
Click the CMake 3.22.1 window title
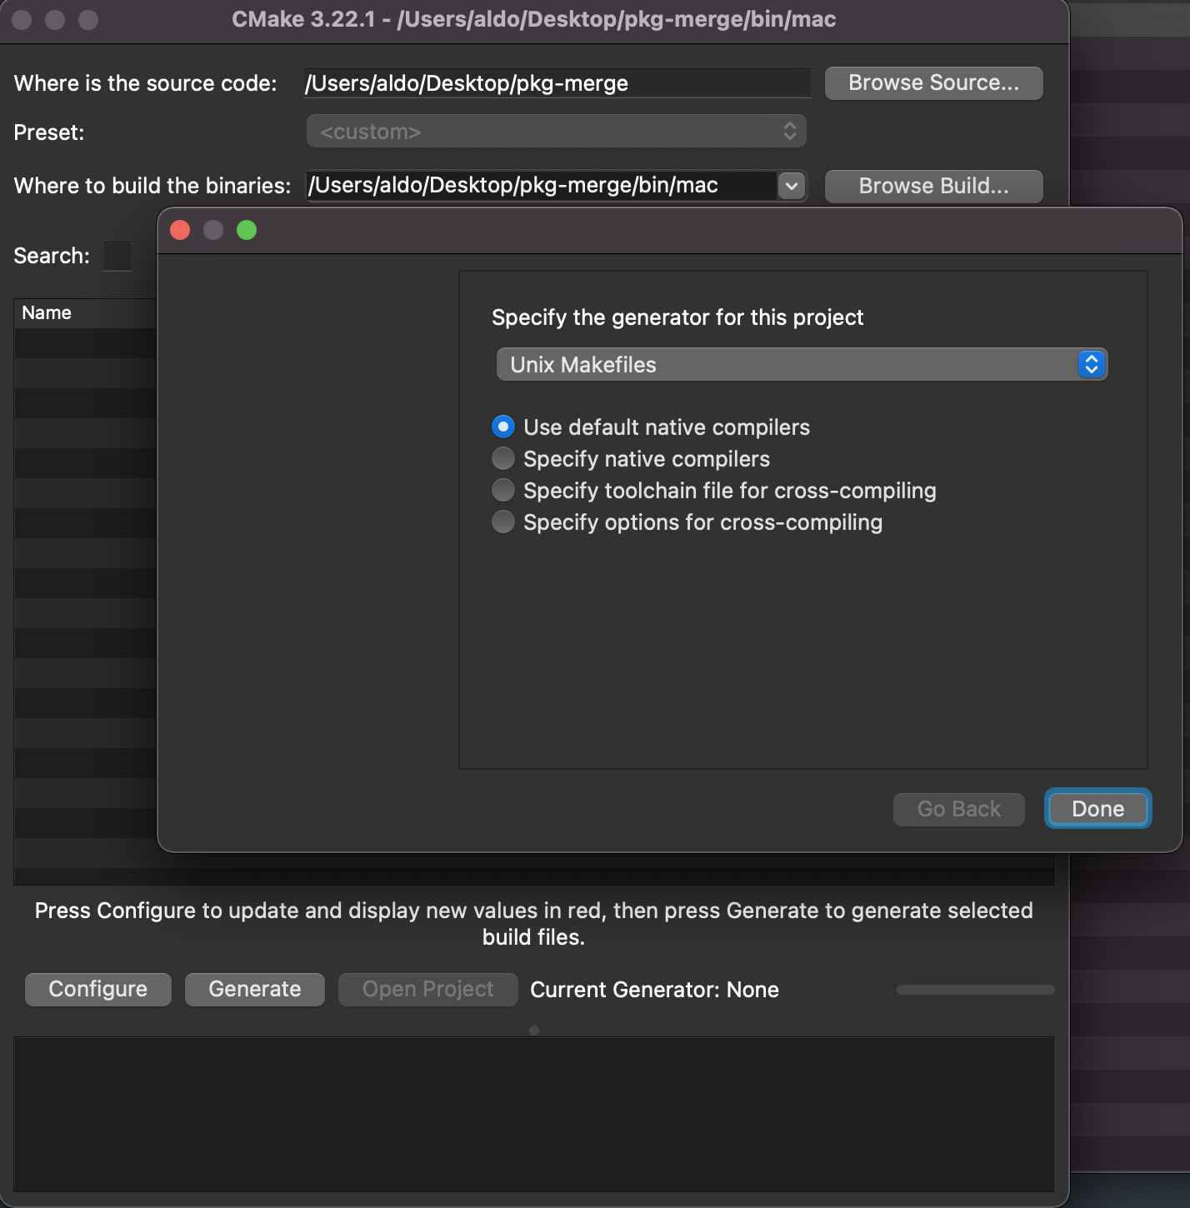pos(534,20)
